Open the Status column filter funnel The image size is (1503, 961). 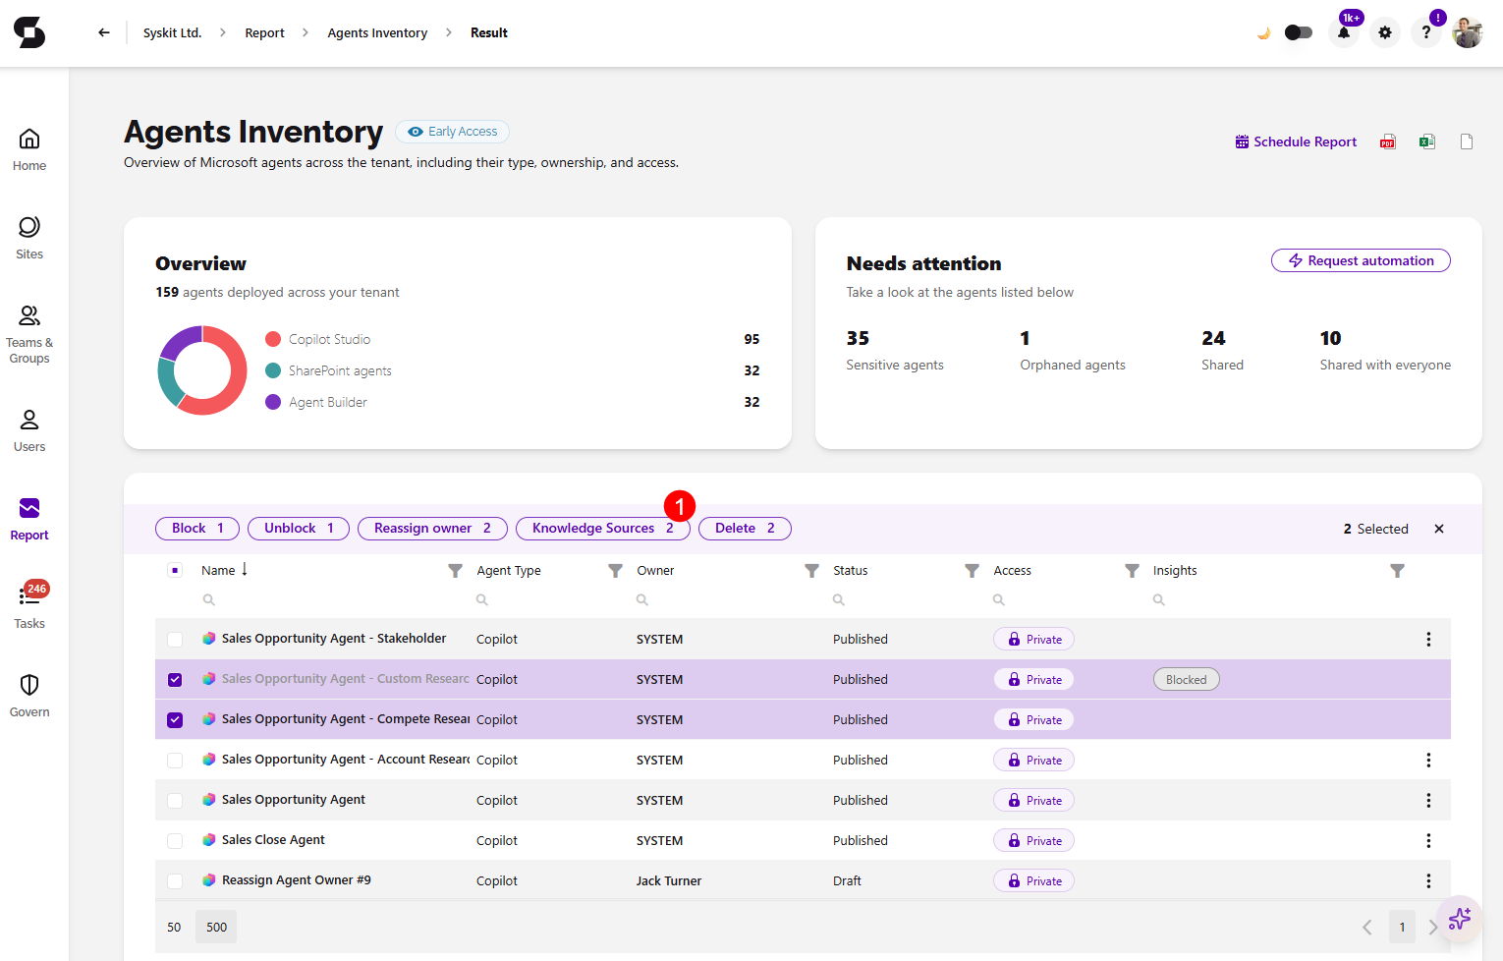tap(972, 571)
